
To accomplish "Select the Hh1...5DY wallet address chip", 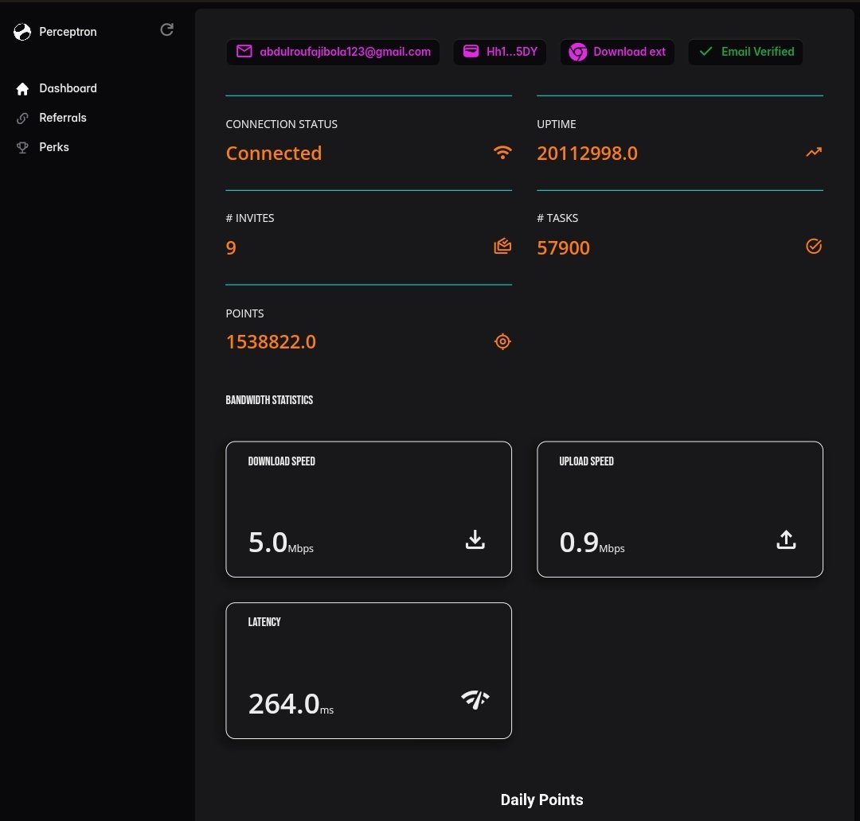I will (500, 52).
